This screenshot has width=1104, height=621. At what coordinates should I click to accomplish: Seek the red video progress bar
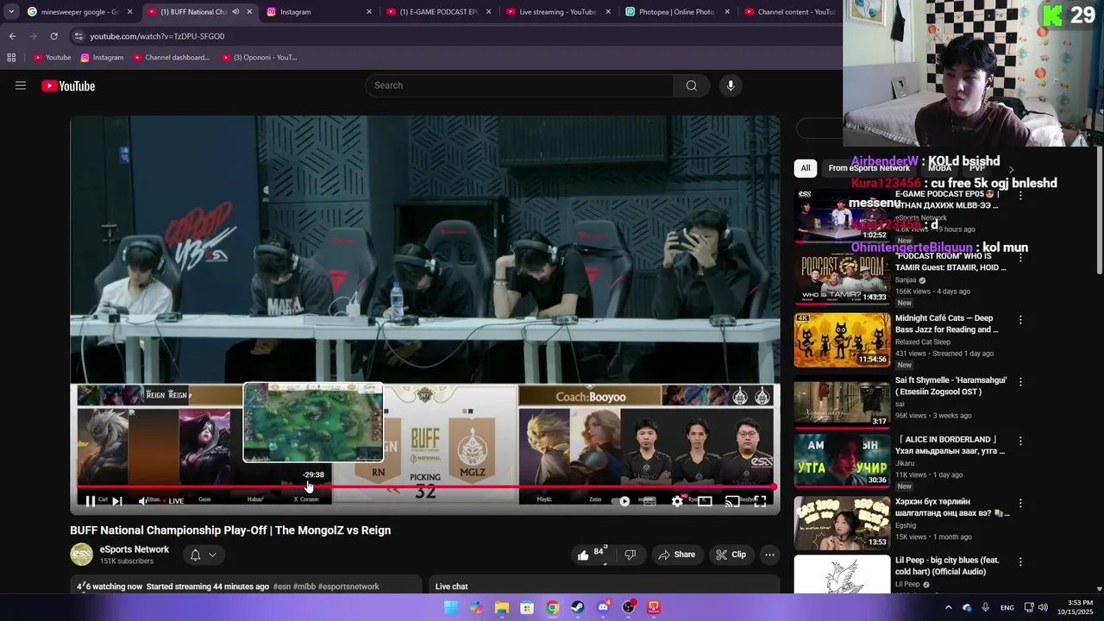click(x=425, y=486)
